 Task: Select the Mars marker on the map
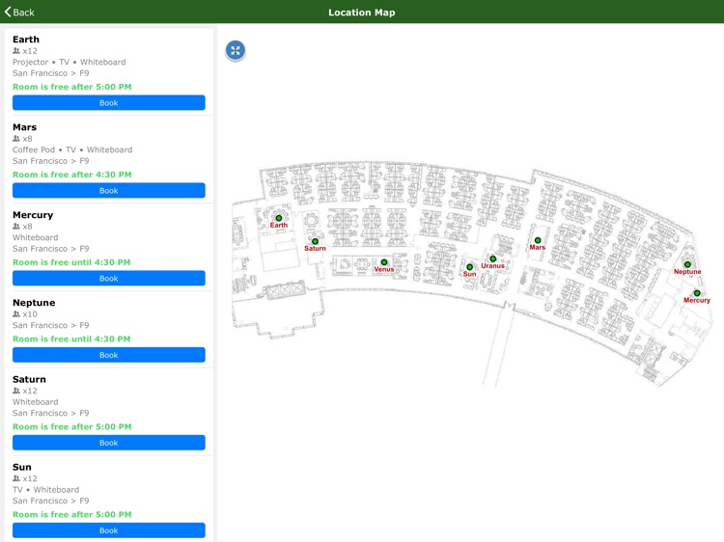click(x=538, y=240)
